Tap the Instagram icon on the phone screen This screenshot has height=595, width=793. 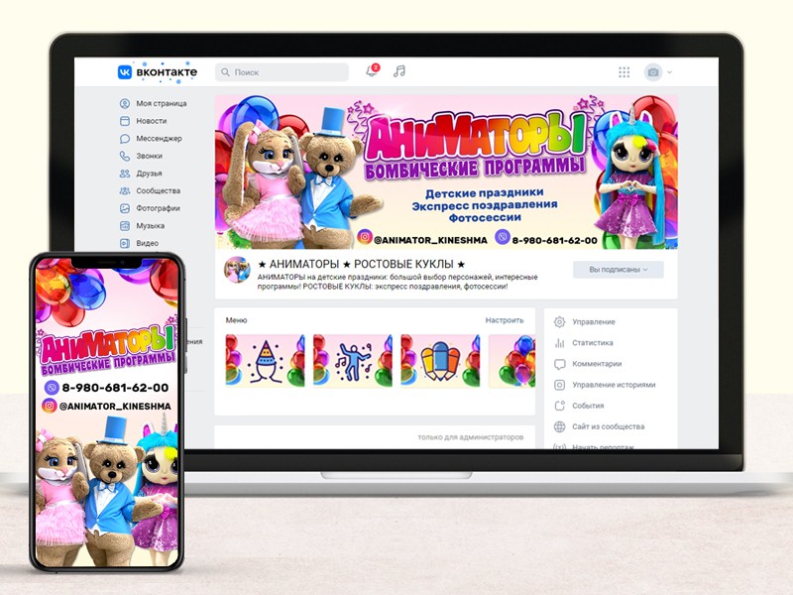click(x=49, y=406)
